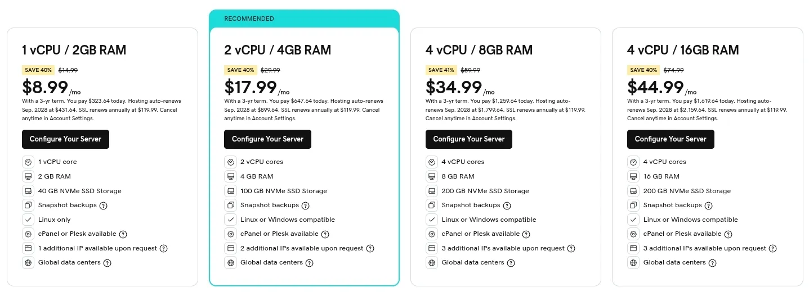Screen dimensions: 809x292
Task: Open Snapshot backups help icon in 2GB plan
Action: pos(104,206)
